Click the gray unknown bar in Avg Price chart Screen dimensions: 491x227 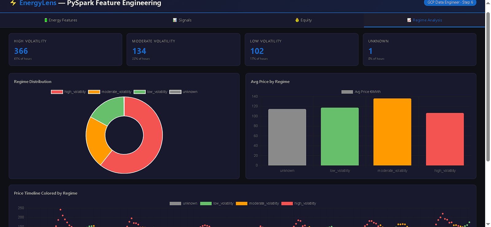coord(287,137)
